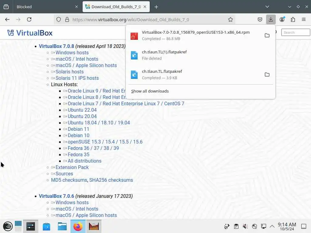Image resolution: width=311 pixels, height=233 pixels.
Task: Select the Download_Old_Builds_7_0 tab
Action: pyautogui.click(x=116, y=7)
